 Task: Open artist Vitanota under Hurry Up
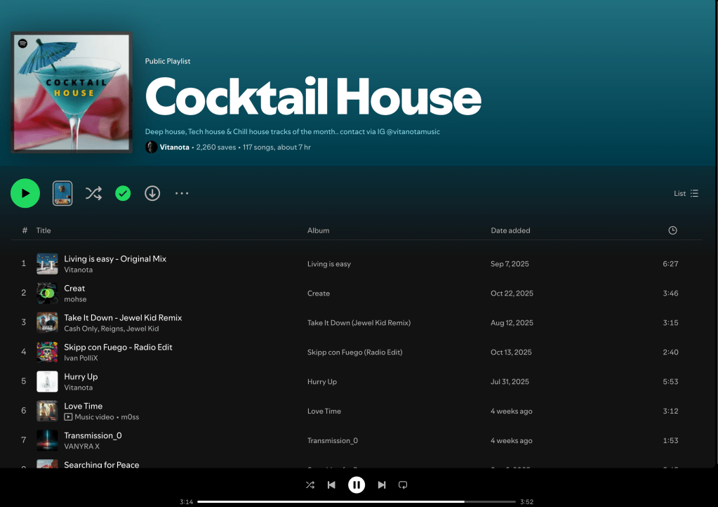pyautogui.click(x=79, y=388)
